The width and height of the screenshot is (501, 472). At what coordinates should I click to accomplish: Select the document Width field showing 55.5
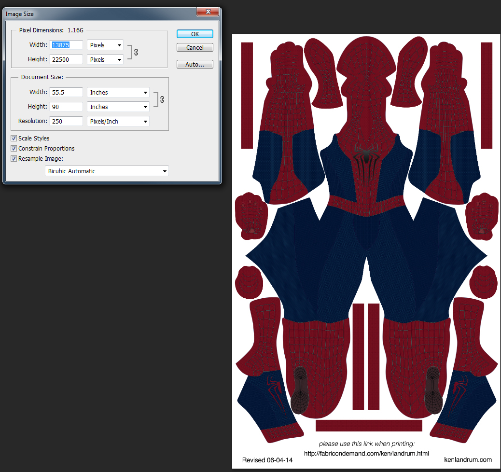[66, 92]
